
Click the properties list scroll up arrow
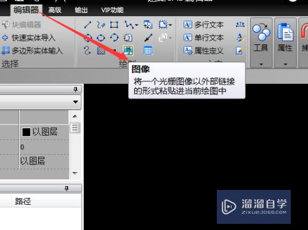[75, 117]
